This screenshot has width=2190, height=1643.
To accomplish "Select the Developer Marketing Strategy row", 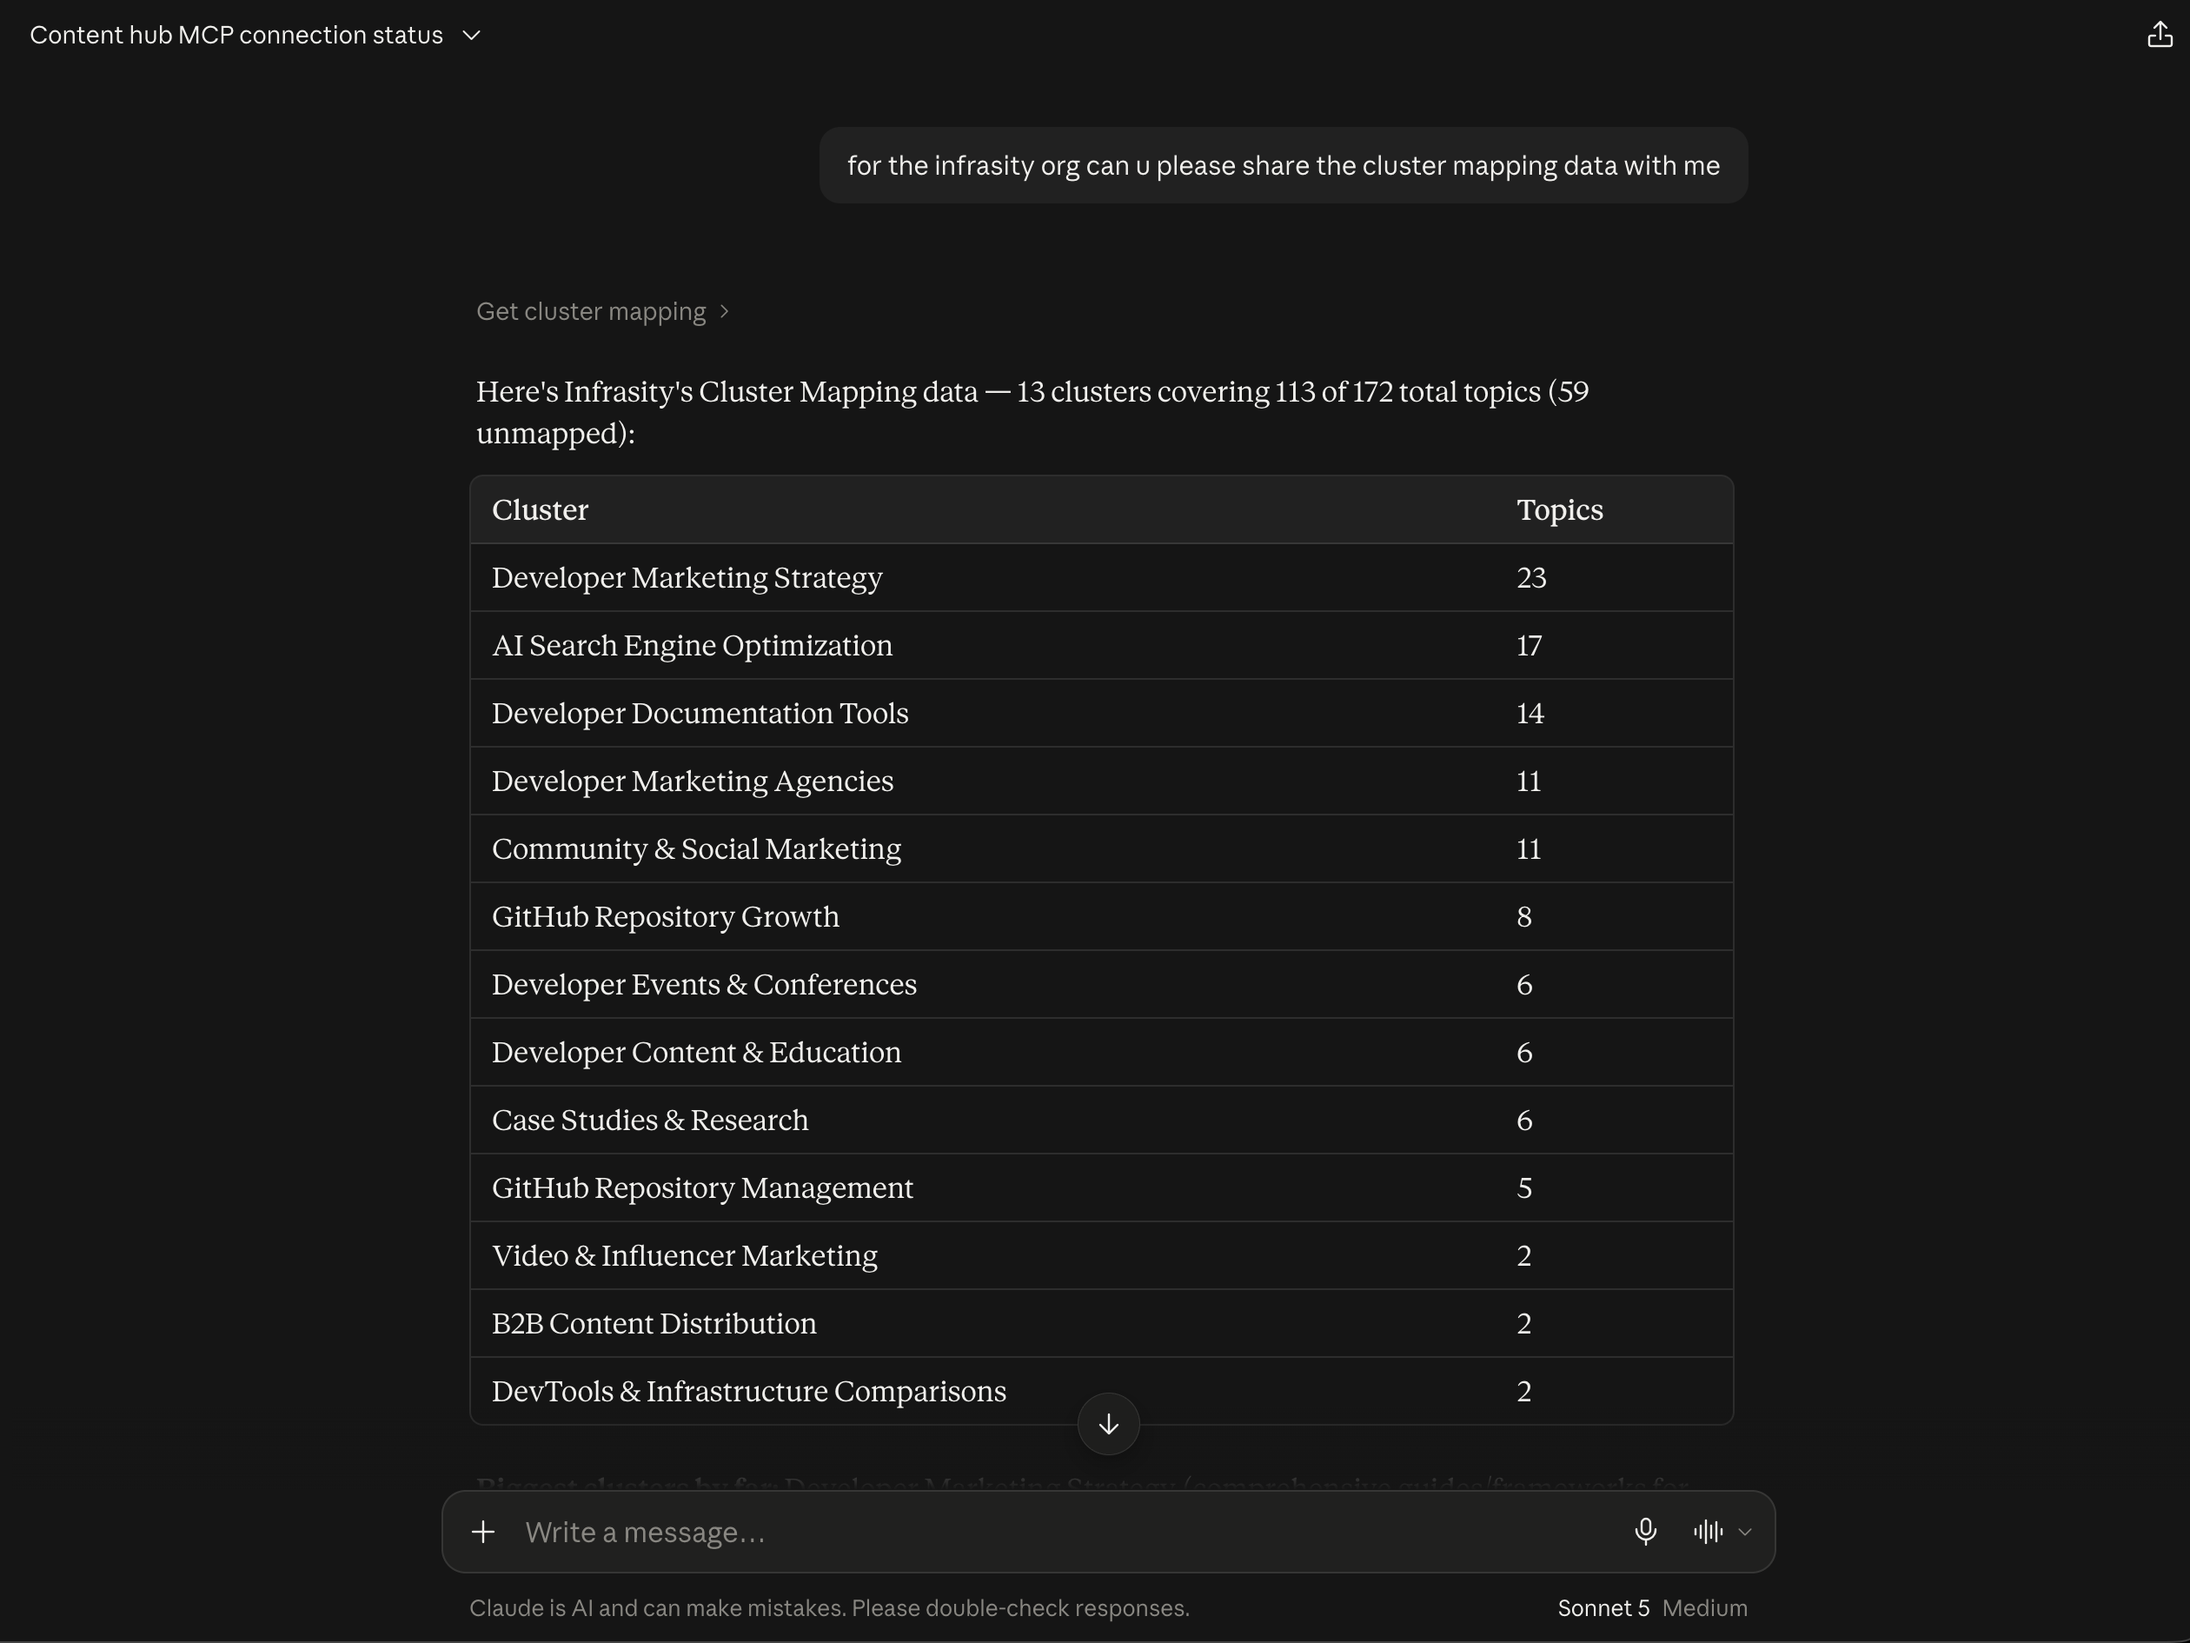I will (x=1101, y=577).
